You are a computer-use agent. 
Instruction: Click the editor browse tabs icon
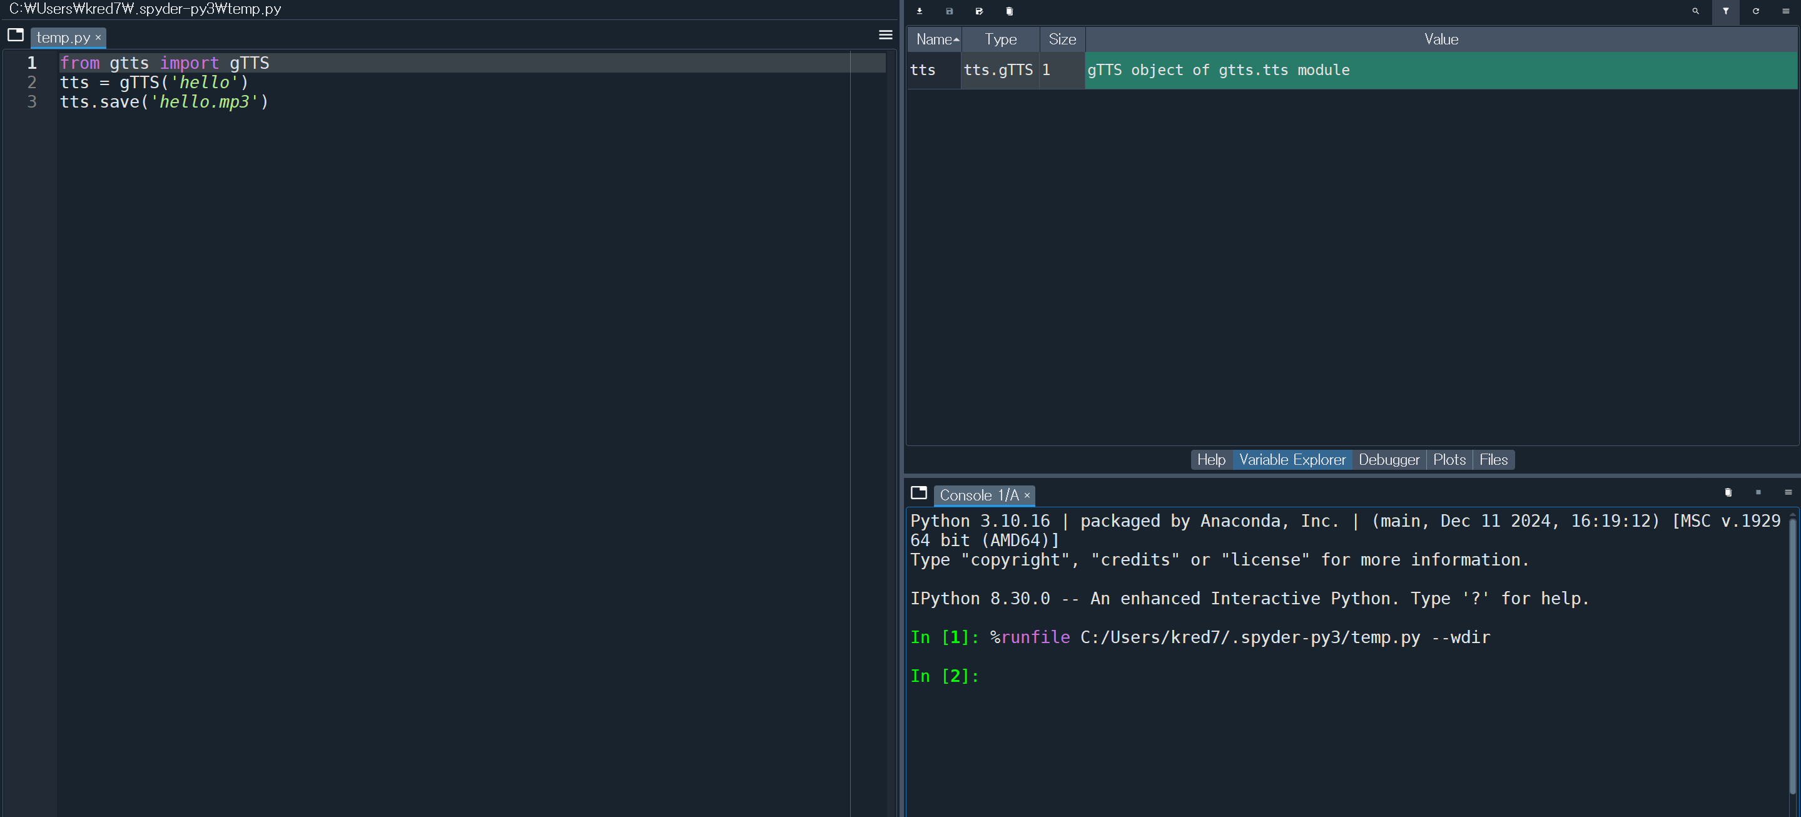click(x=16, y=35)
